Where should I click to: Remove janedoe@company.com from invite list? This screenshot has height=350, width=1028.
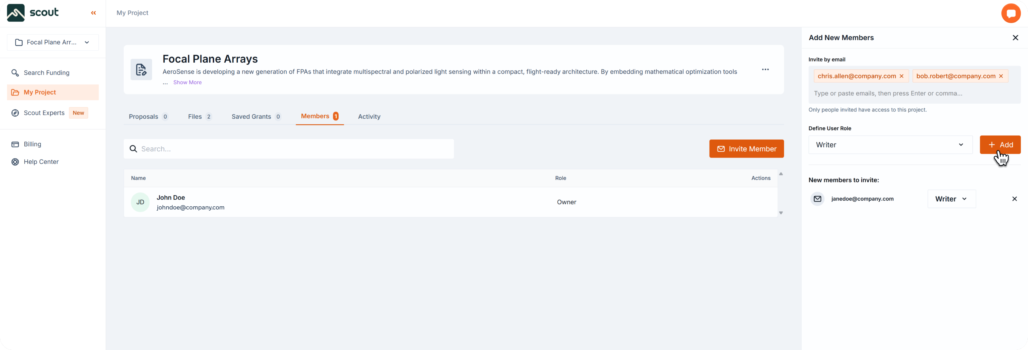pyautogui.click(x=1014, y=199)
